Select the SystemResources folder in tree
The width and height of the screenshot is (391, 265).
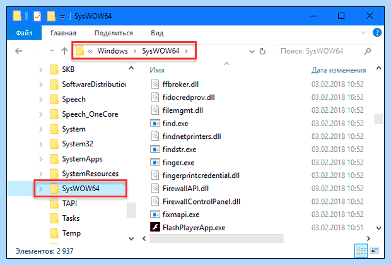[90, 174]
